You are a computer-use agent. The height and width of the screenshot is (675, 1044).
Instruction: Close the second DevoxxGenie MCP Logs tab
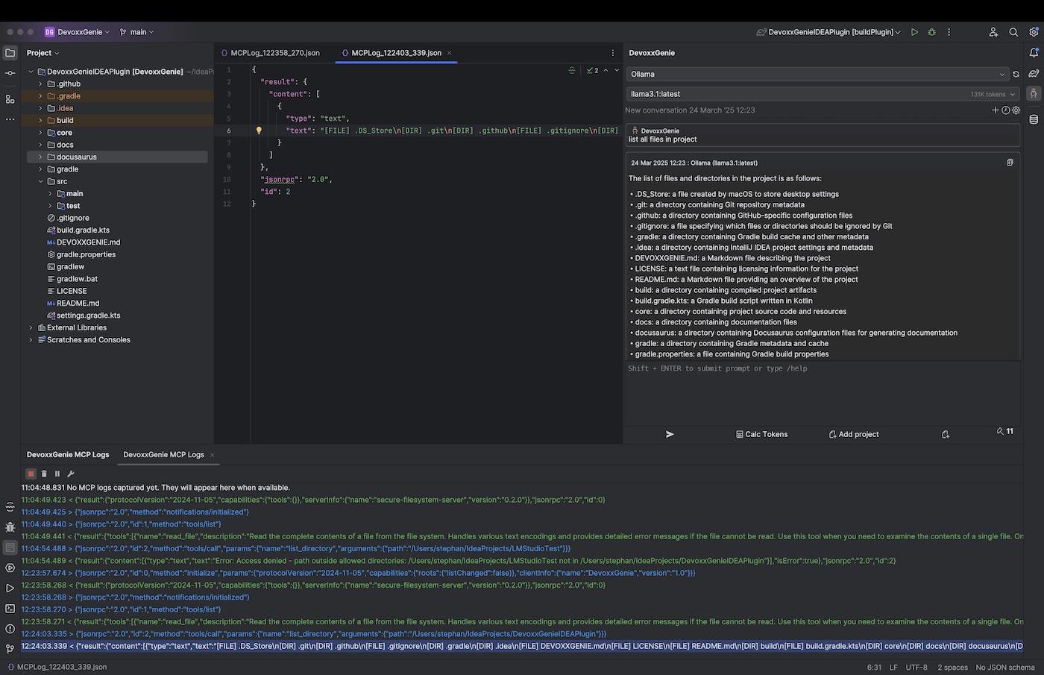click(x=212, y=455)
